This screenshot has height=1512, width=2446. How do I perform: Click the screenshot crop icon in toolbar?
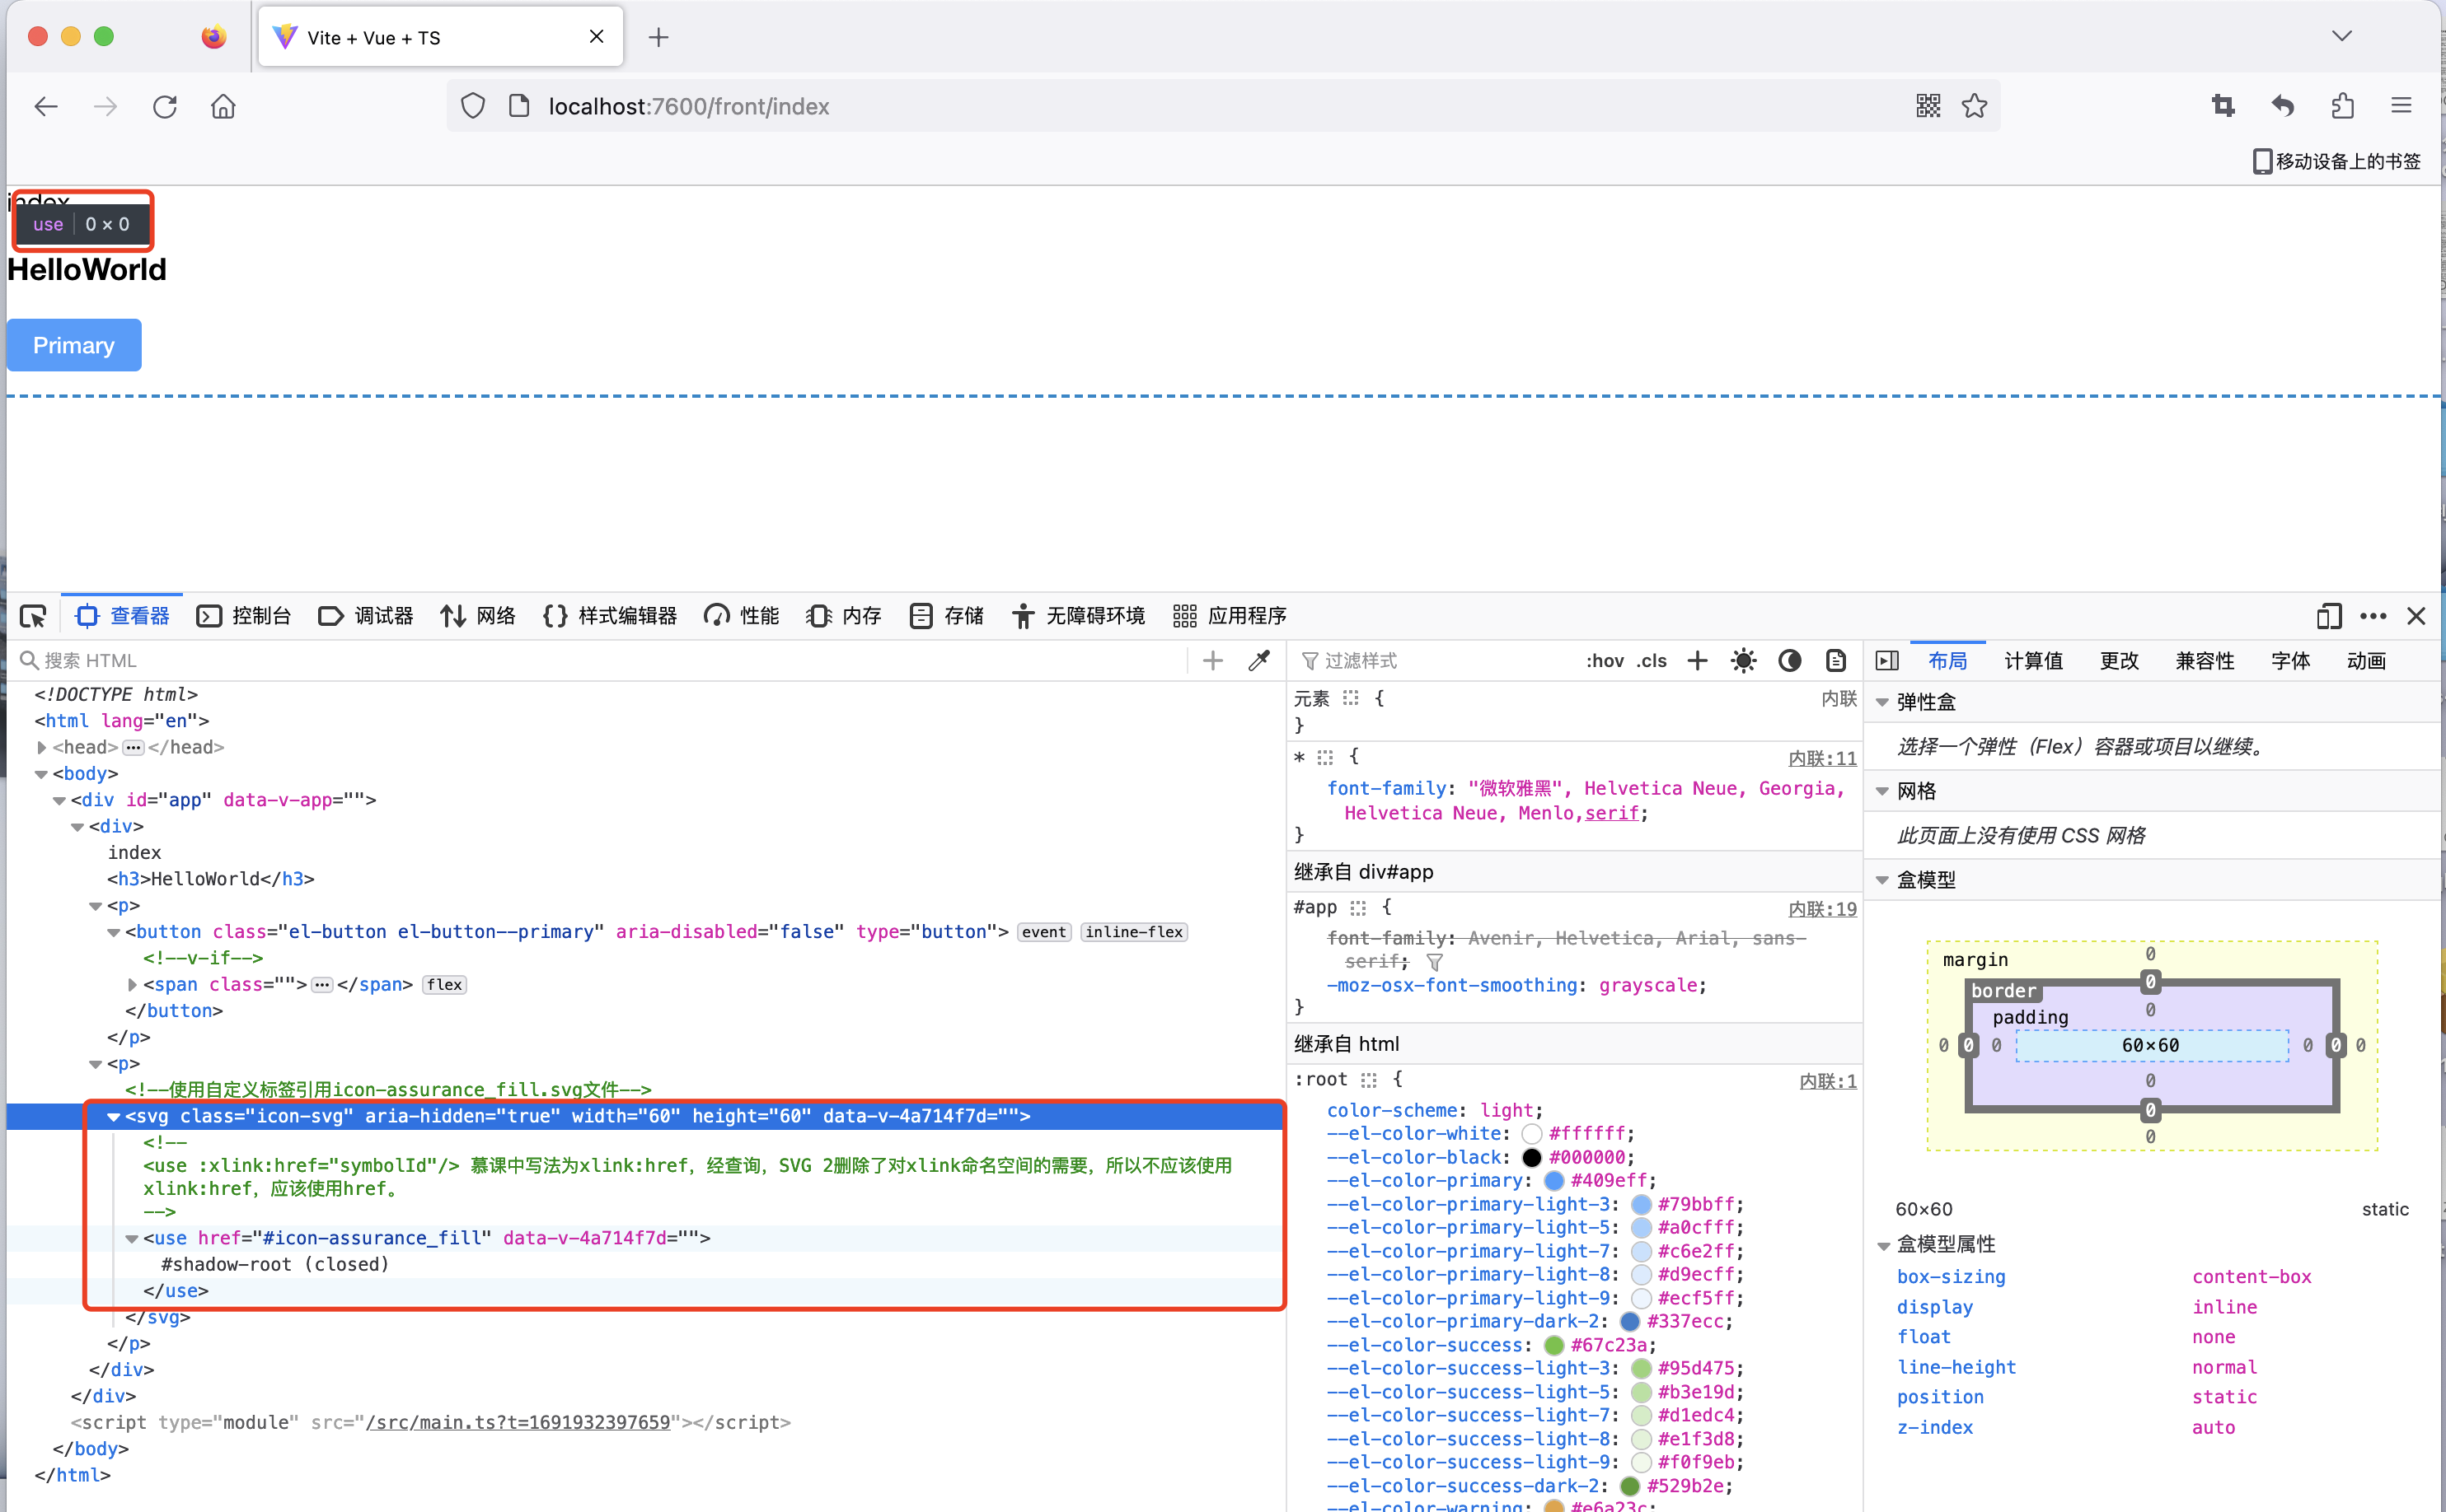point(2223,106)
